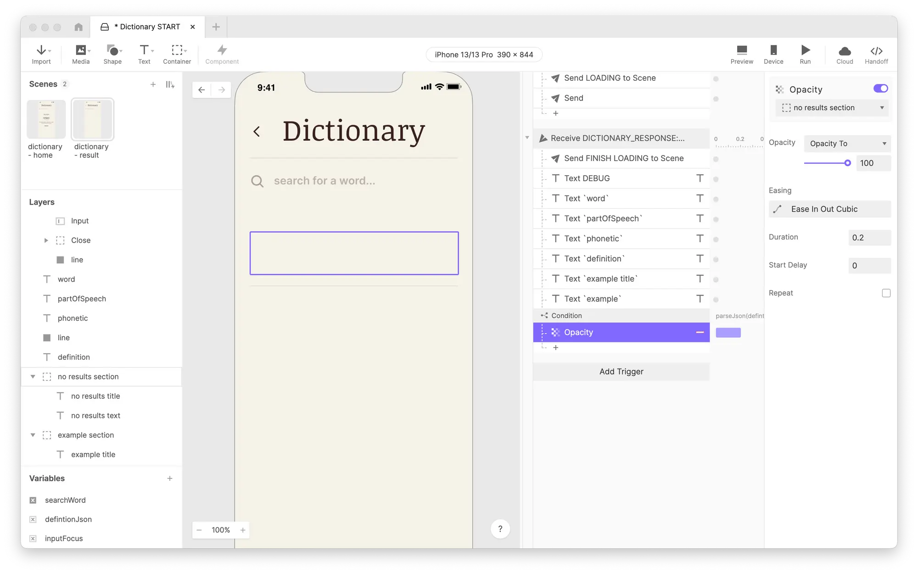Open the Preview window
Image resolution: width=918 pixels, height=574 pixels.
pos(742,50)
